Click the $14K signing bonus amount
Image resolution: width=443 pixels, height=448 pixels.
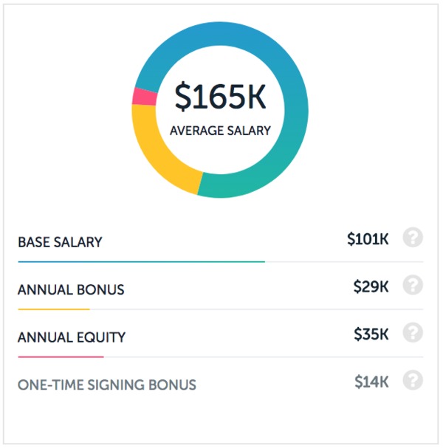[371, 382]
